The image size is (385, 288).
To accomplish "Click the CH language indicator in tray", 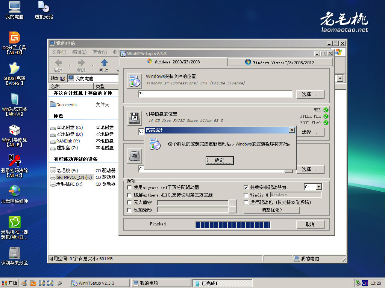I will point(365,283).
